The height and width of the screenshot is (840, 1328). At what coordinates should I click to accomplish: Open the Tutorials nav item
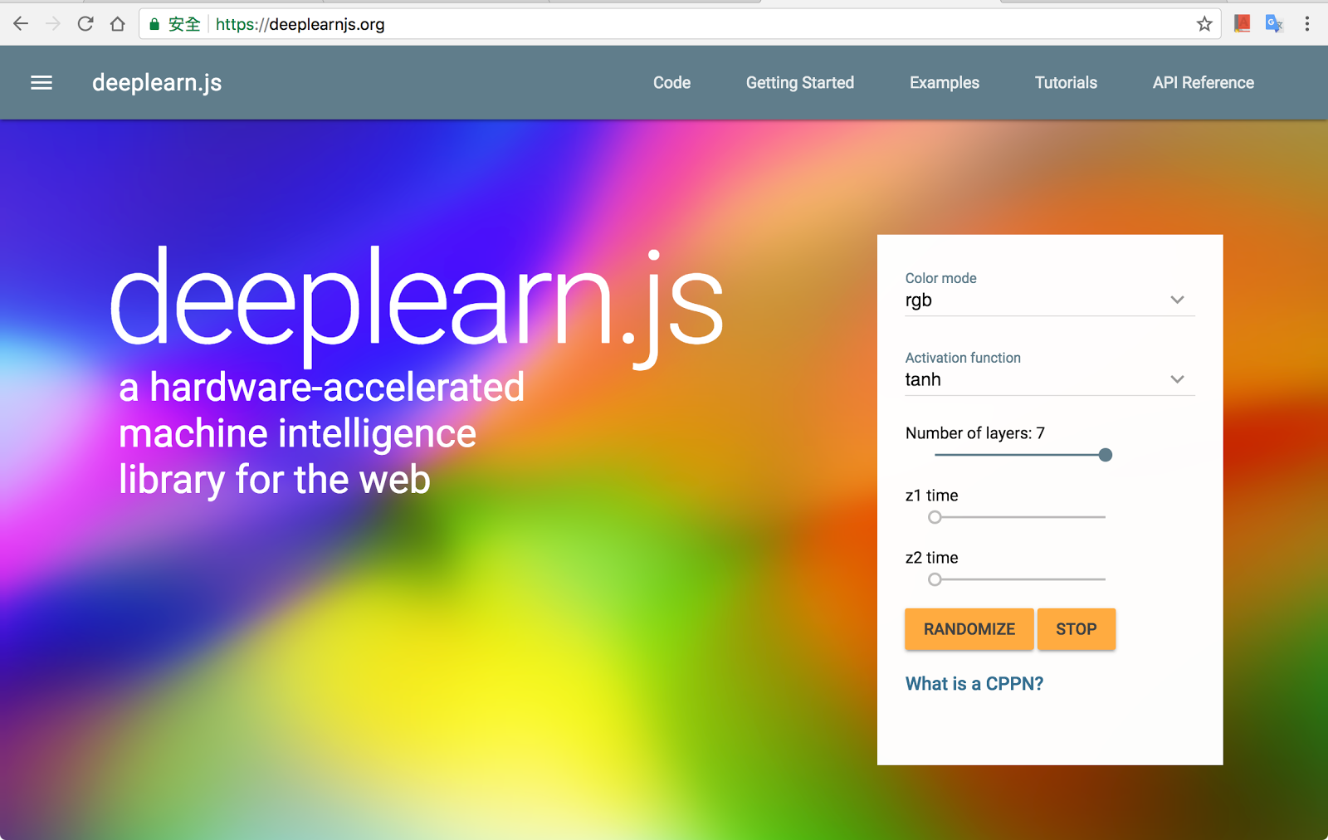tap(1066, 83)
